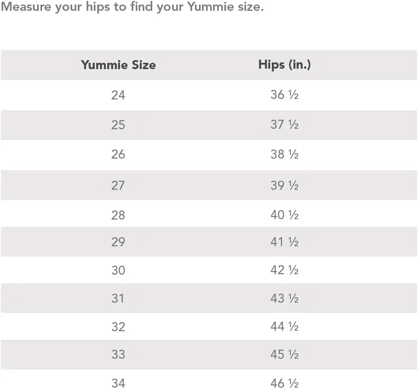Select the 36 ½ hips value

tap(285, 95)
